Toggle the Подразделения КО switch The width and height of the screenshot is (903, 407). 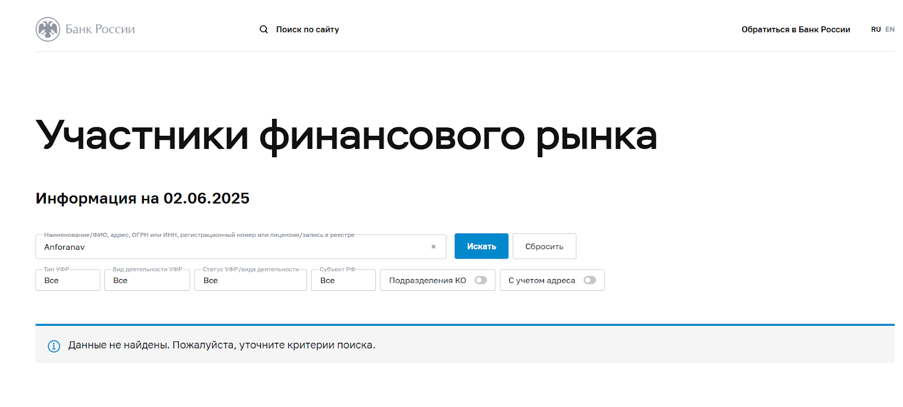pyautogui.click(x=481, y=280)
